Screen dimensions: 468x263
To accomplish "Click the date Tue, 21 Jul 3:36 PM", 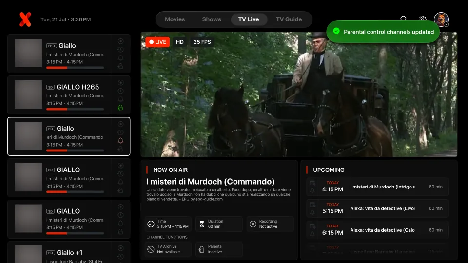I will click(x=66, y=19).
